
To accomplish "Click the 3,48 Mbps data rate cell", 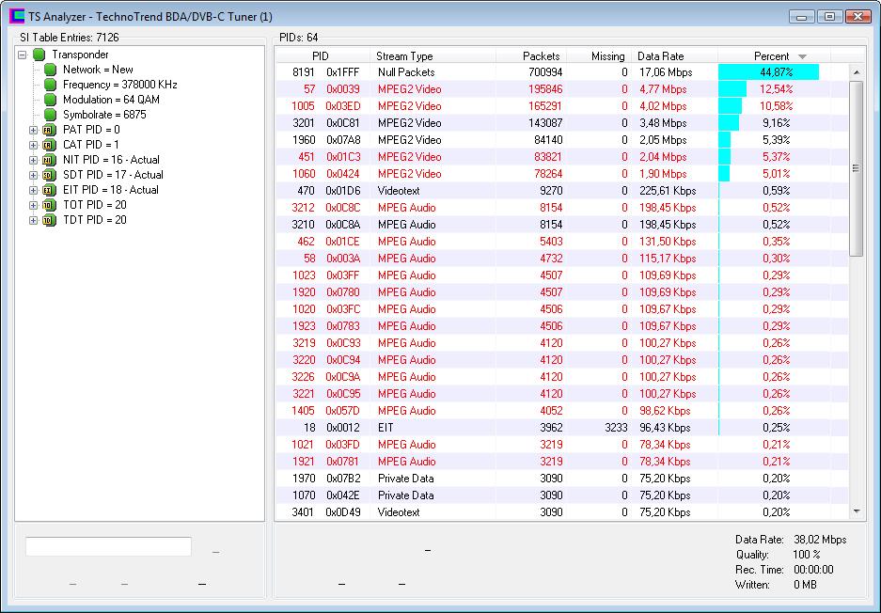I will (663, 123).
